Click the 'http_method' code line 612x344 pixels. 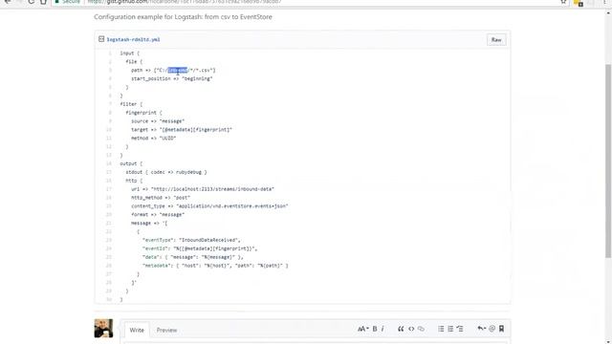(161, 198)
